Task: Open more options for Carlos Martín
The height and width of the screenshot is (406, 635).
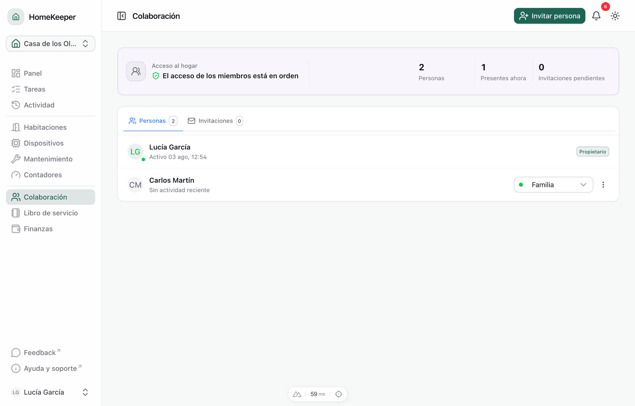Action: point(603,185)
